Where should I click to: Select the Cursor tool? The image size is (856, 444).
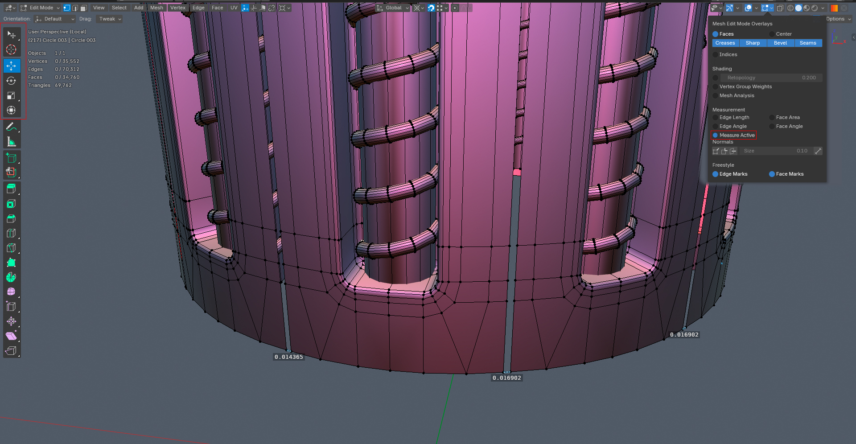[12, 49]
